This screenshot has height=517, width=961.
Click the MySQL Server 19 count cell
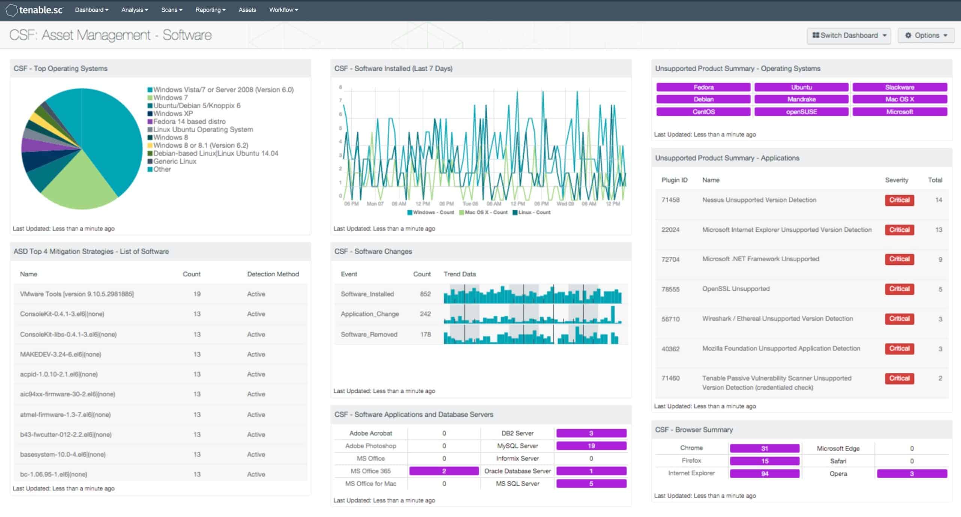(591, 446)
